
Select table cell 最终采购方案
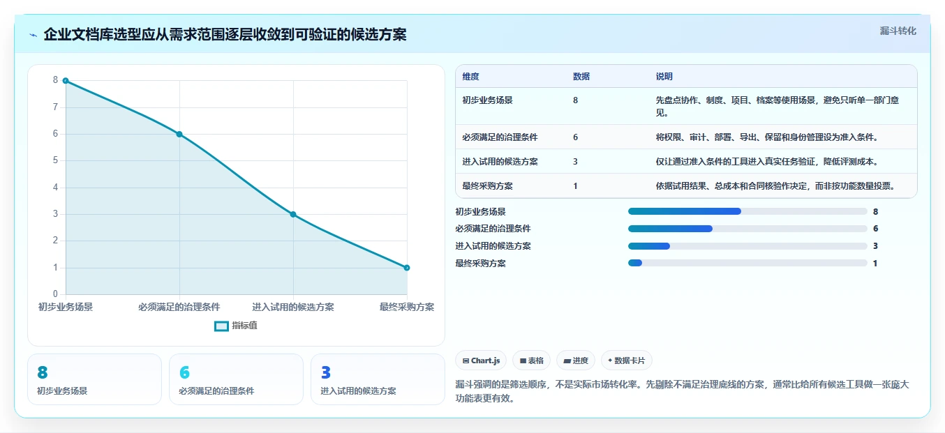pyautogui.click(x=487, y=186)
